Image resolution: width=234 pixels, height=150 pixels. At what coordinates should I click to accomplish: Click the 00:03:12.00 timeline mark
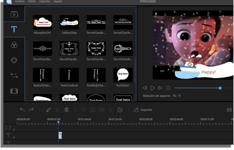207,119
